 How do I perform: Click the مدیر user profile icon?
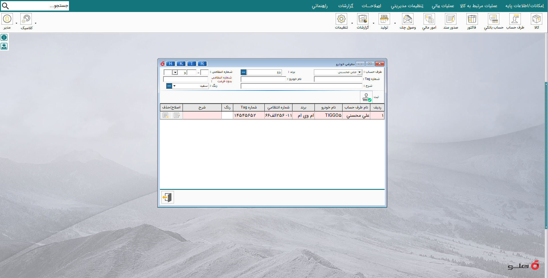[7, 19]
